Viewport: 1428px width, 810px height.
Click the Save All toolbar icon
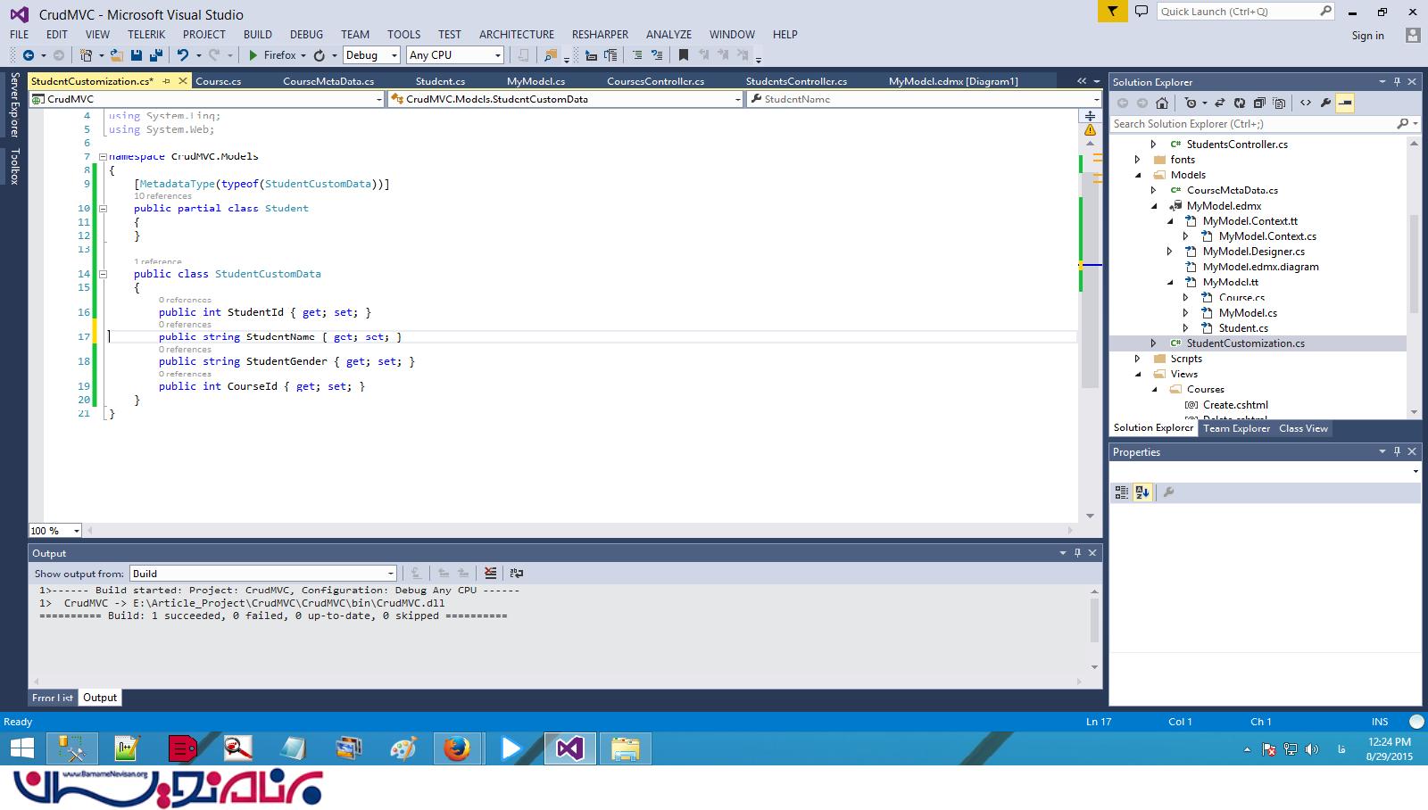155,55
